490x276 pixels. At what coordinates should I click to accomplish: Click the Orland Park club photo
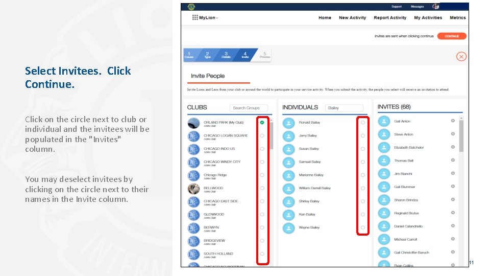(193, 123)
